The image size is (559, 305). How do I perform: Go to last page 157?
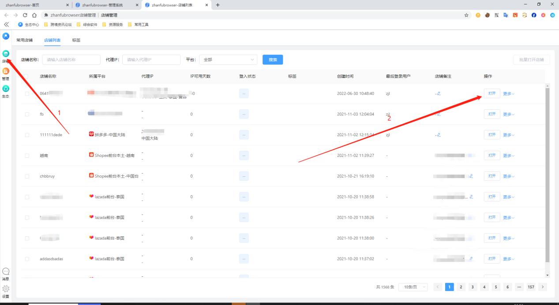(531, 287)
